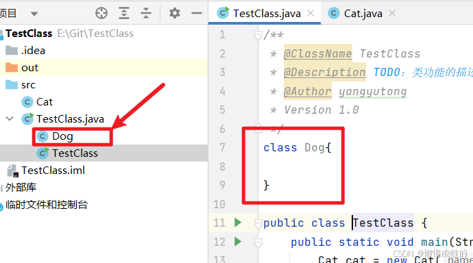Screen dimensions: 473x263
Task: Click the Cat class C icon
Action: point(27,102)
